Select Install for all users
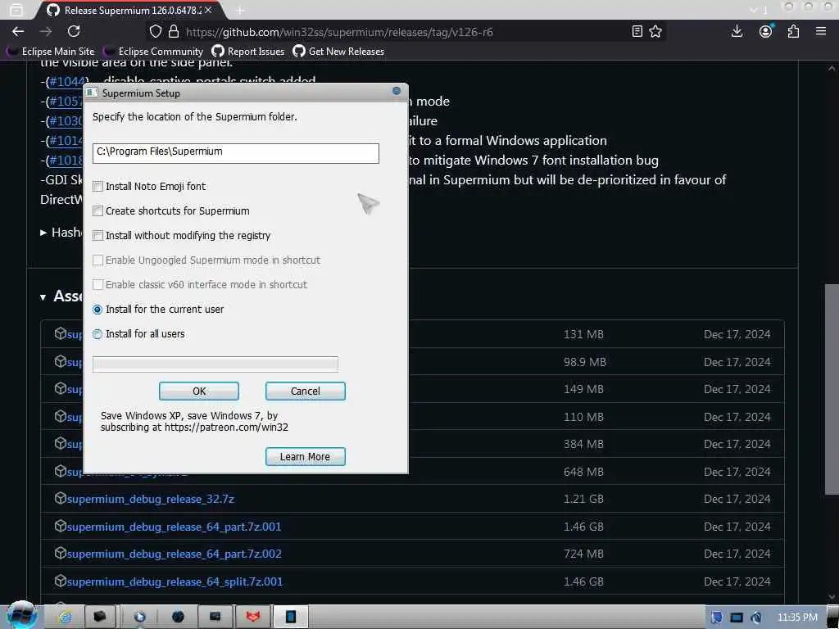This screenshot has width=839, height=629. (x=98, y=334)
